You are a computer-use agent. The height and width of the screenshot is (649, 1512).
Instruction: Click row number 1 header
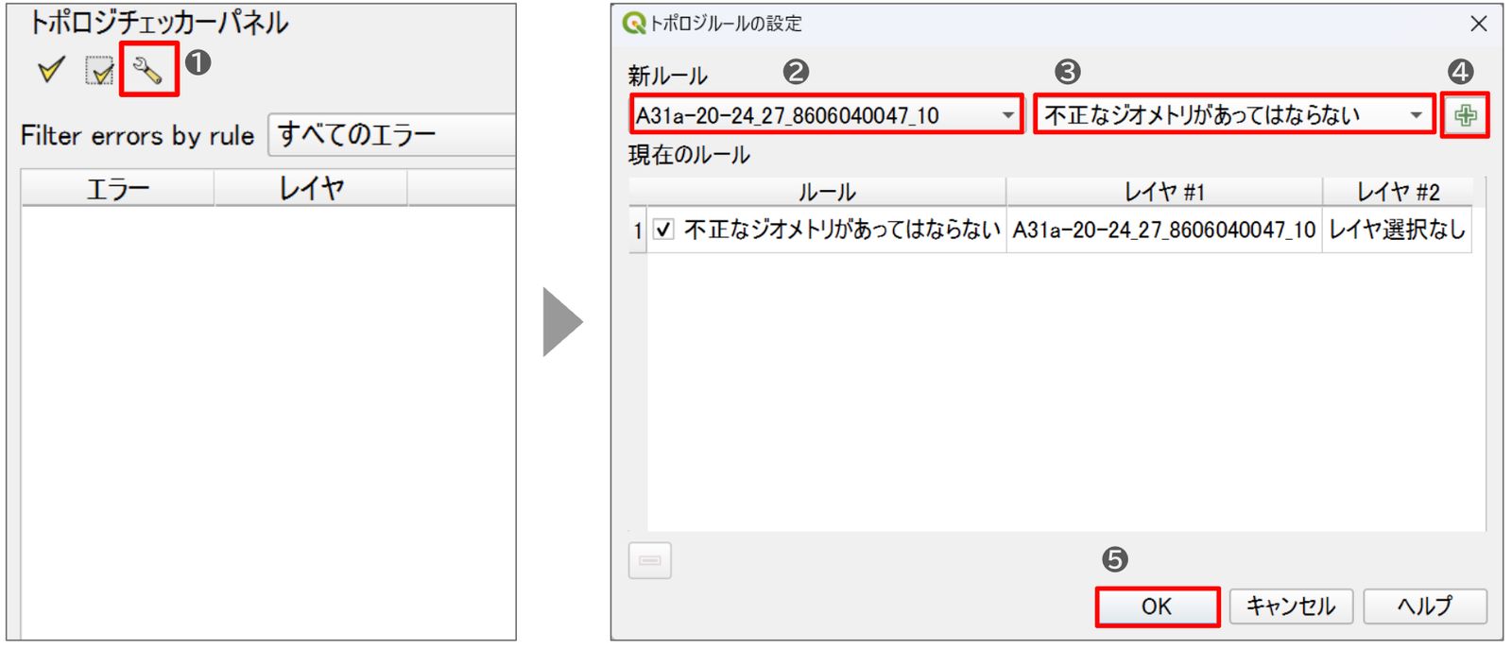638,230
